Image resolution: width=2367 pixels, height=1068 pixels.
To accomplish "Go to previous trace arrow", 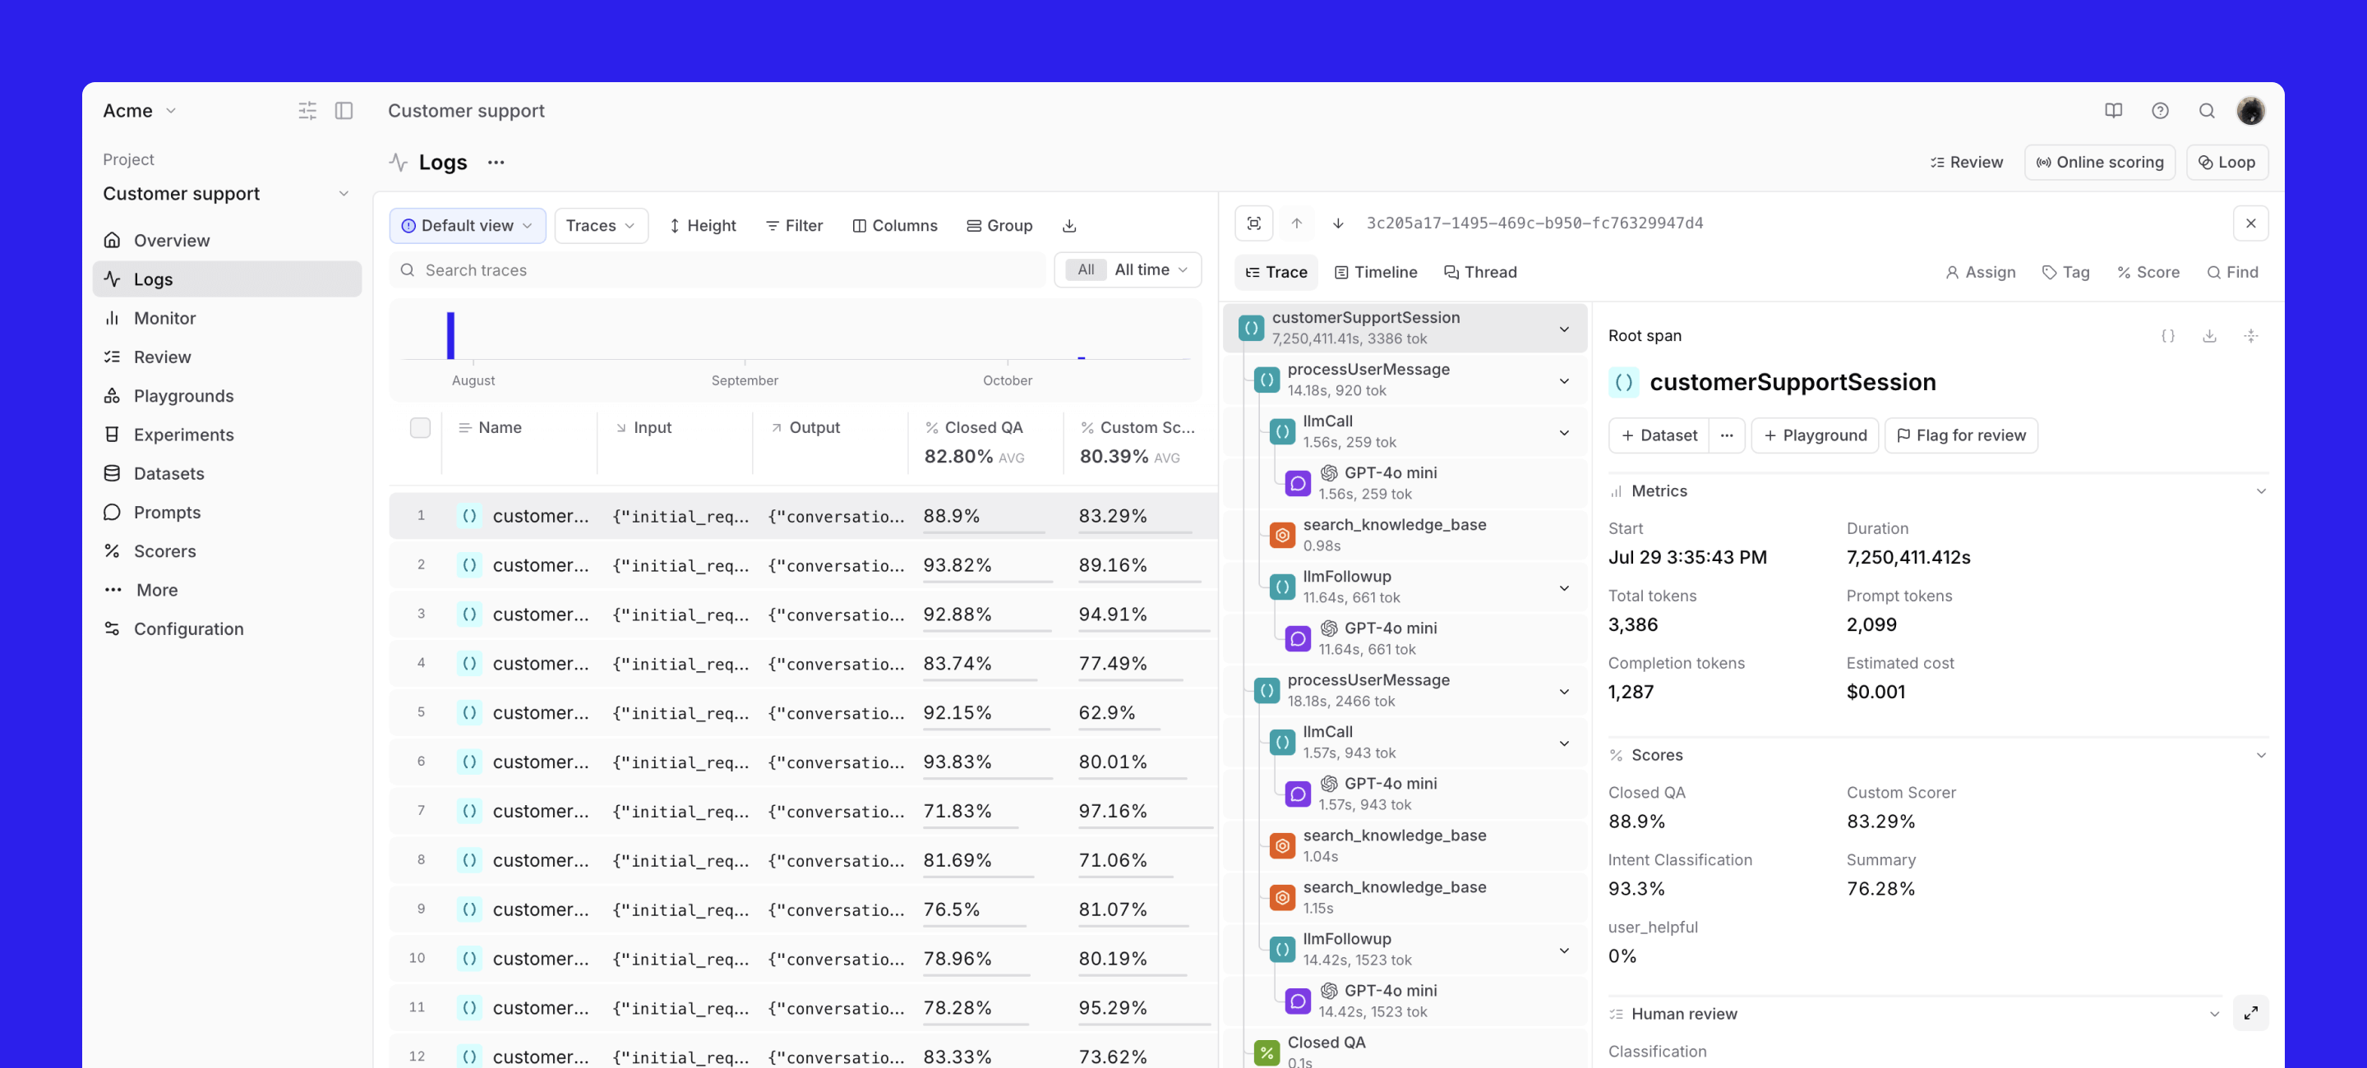I will point(1297,223).
